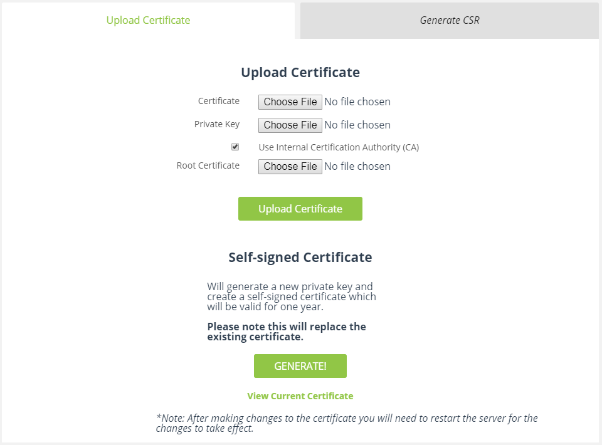Click the bold replace existing certificate warning
The image size is (602, 445).
[x=287, y=332]
